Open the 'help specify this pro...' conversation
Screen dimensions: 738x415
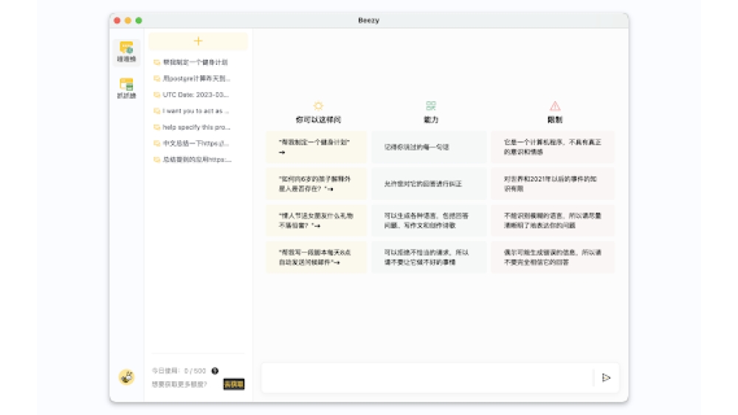pyautogui.click(x=196, y=128)
